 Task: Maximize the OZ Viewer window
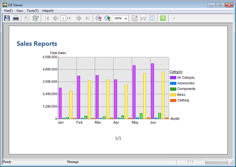[220, 5]
